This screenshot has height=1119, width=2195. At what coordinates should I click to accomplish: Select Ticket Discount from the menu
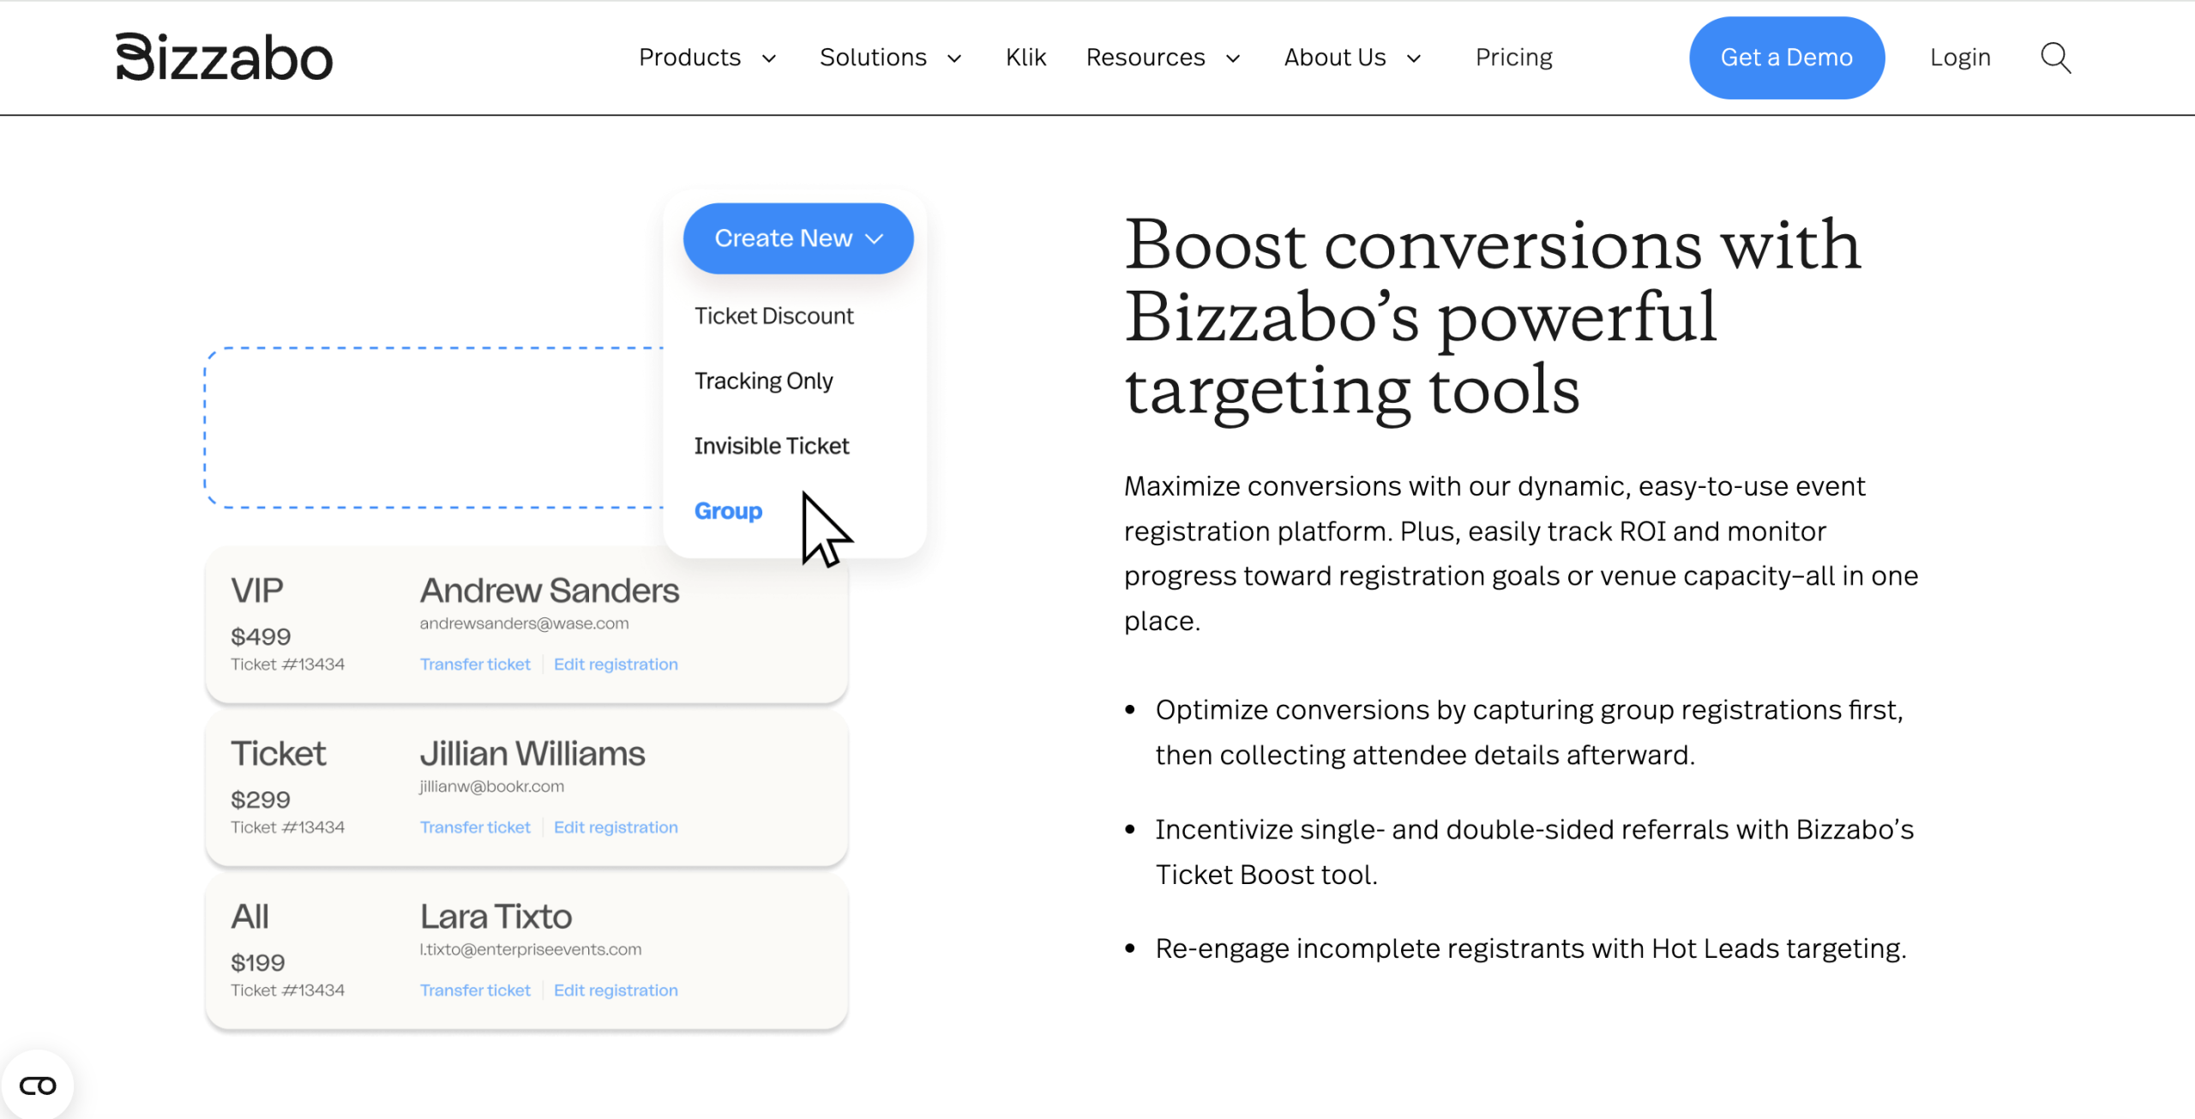click(773, 316)
